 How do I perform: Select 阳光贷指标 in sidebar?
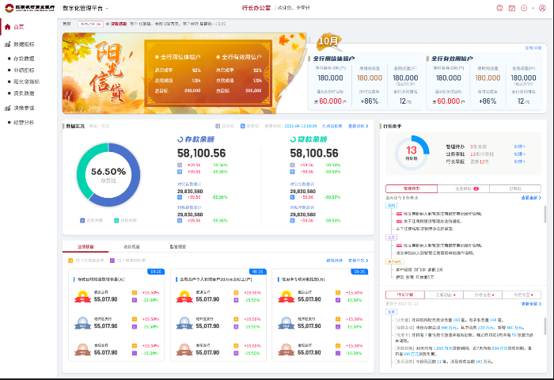[x=26, y=82]
